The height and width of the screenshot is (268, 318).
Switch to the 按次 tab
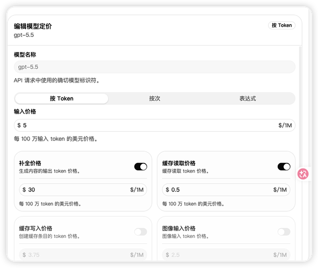tap(155, 99)
